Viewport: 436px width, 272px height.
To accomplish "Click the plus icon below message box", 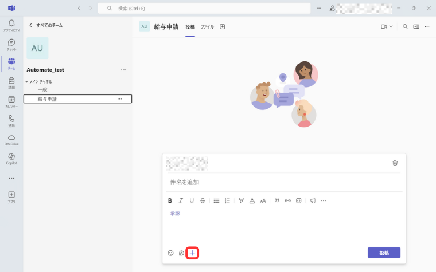I will coord(192,253).
